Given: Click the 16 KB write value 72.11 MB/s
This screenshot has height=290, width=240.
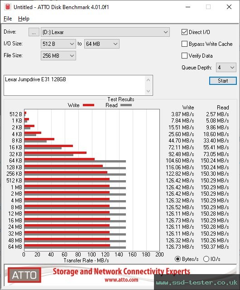Looking at the screenshot, I should click(x=181, y=147).
